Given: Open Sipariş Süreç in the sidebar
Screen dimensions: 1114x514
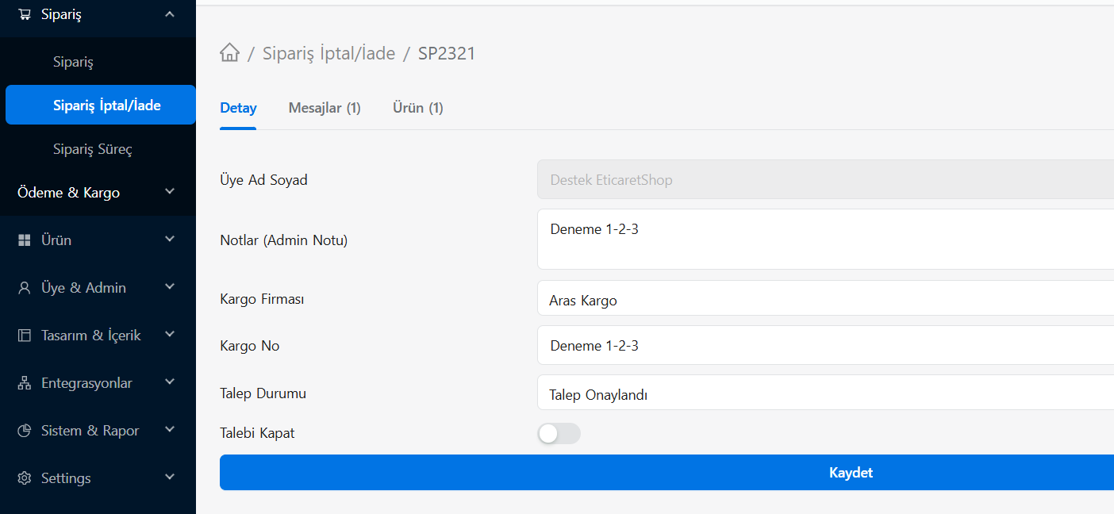Looking at the screenshot, I should click(93, 149).
